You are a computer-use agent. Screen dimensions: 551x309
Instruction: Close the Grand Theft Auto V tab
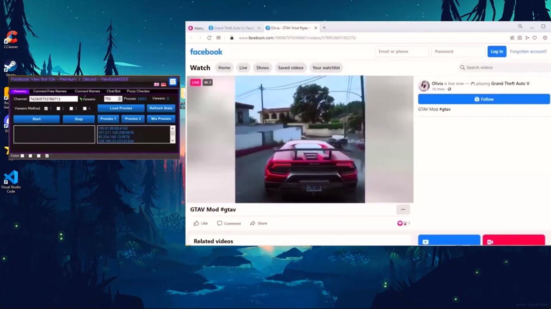[x=259, y=28]
